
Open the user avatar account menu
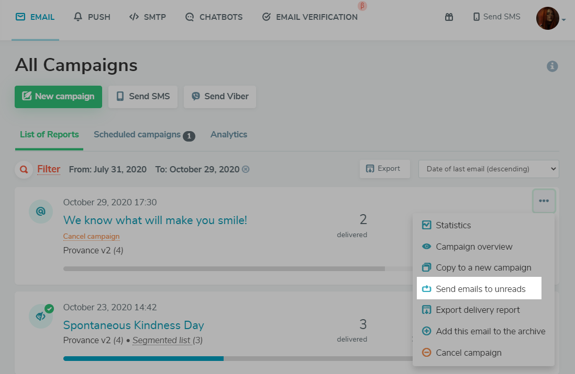click(548, 18)
